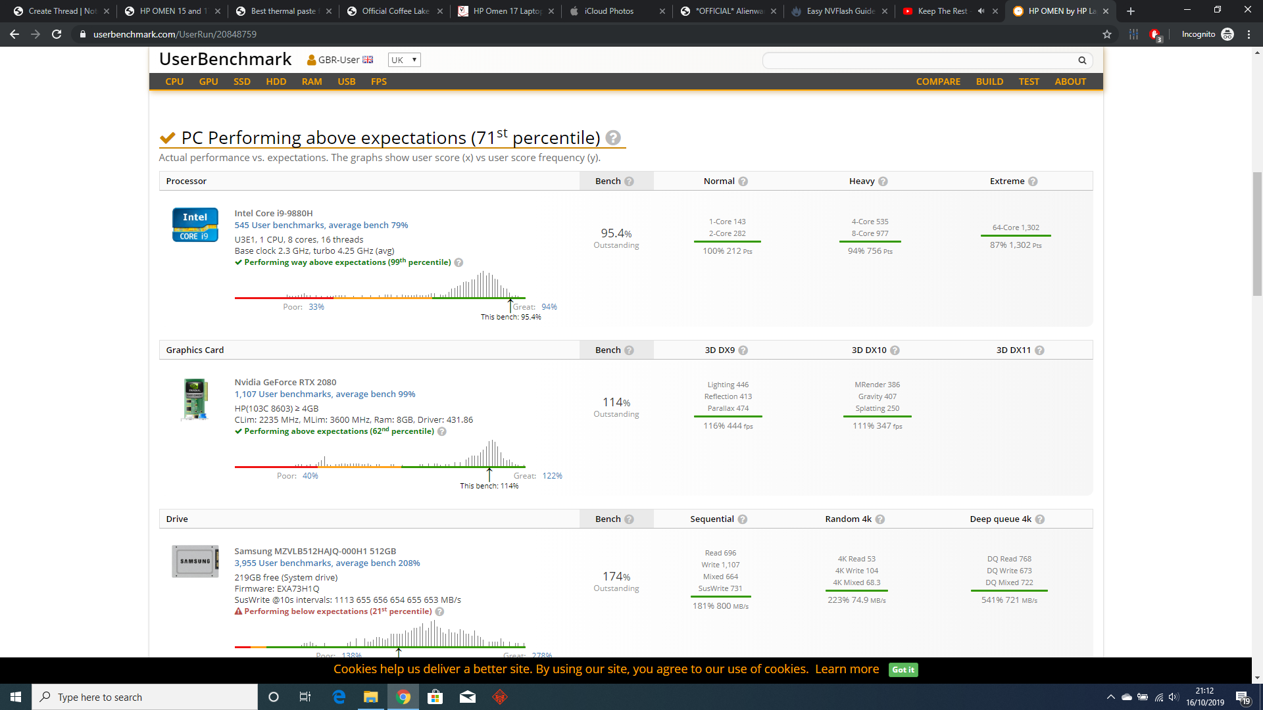The width and height of the screenshot is (1263, 710).
Task: Click help icon next to Deep queue 4k
Action: 1040,519
